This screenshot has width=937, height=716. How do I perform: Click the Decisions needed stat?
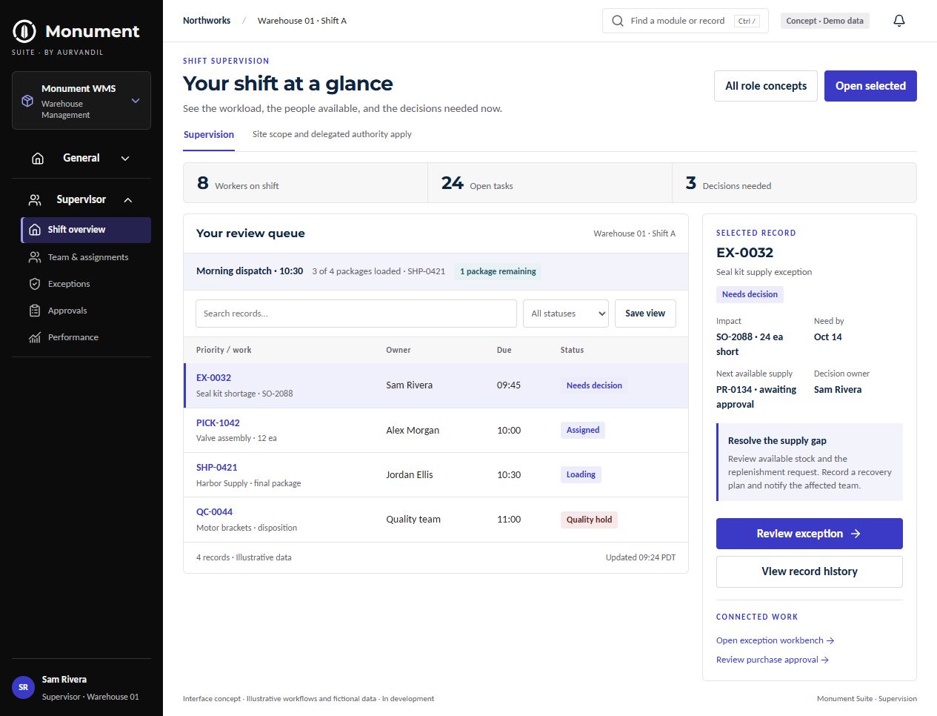click(794, 183)
